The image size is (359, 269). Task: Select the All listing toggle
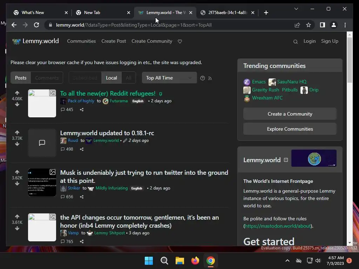pos(129,78)
